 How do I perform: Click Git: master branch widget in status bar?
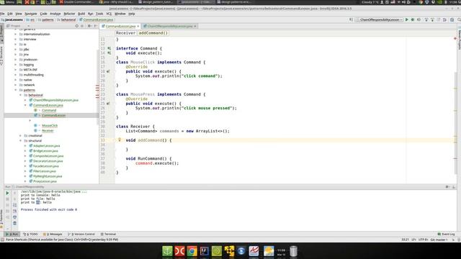[x=439, y=240]
